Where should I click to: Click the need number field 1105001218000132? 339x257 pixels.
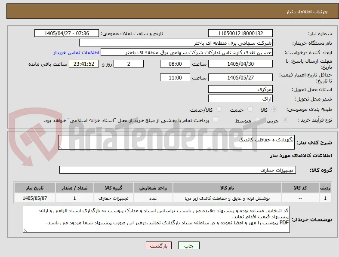pyautogui.click(x=240, y=33)
